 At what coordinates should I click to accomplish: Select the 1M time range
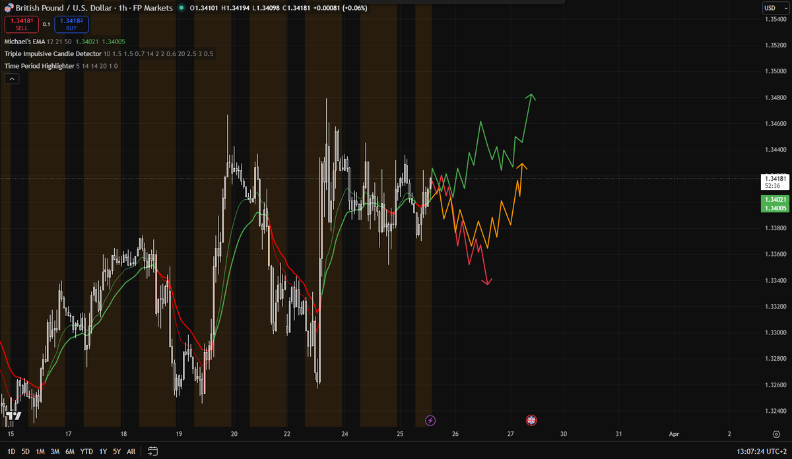40,451
